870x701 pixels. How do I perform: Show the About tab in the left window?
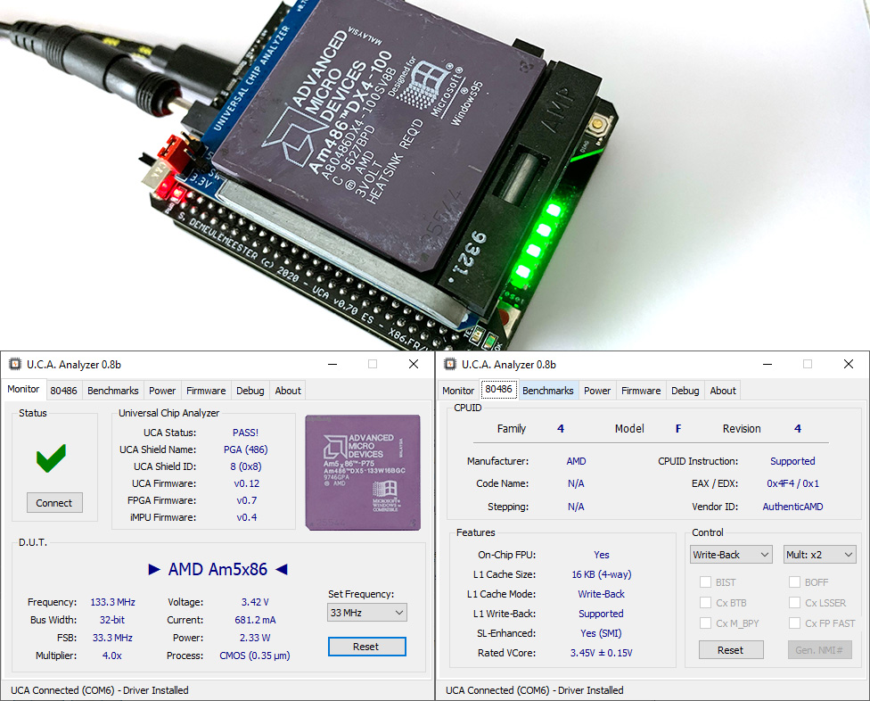[x=288, y=391]
